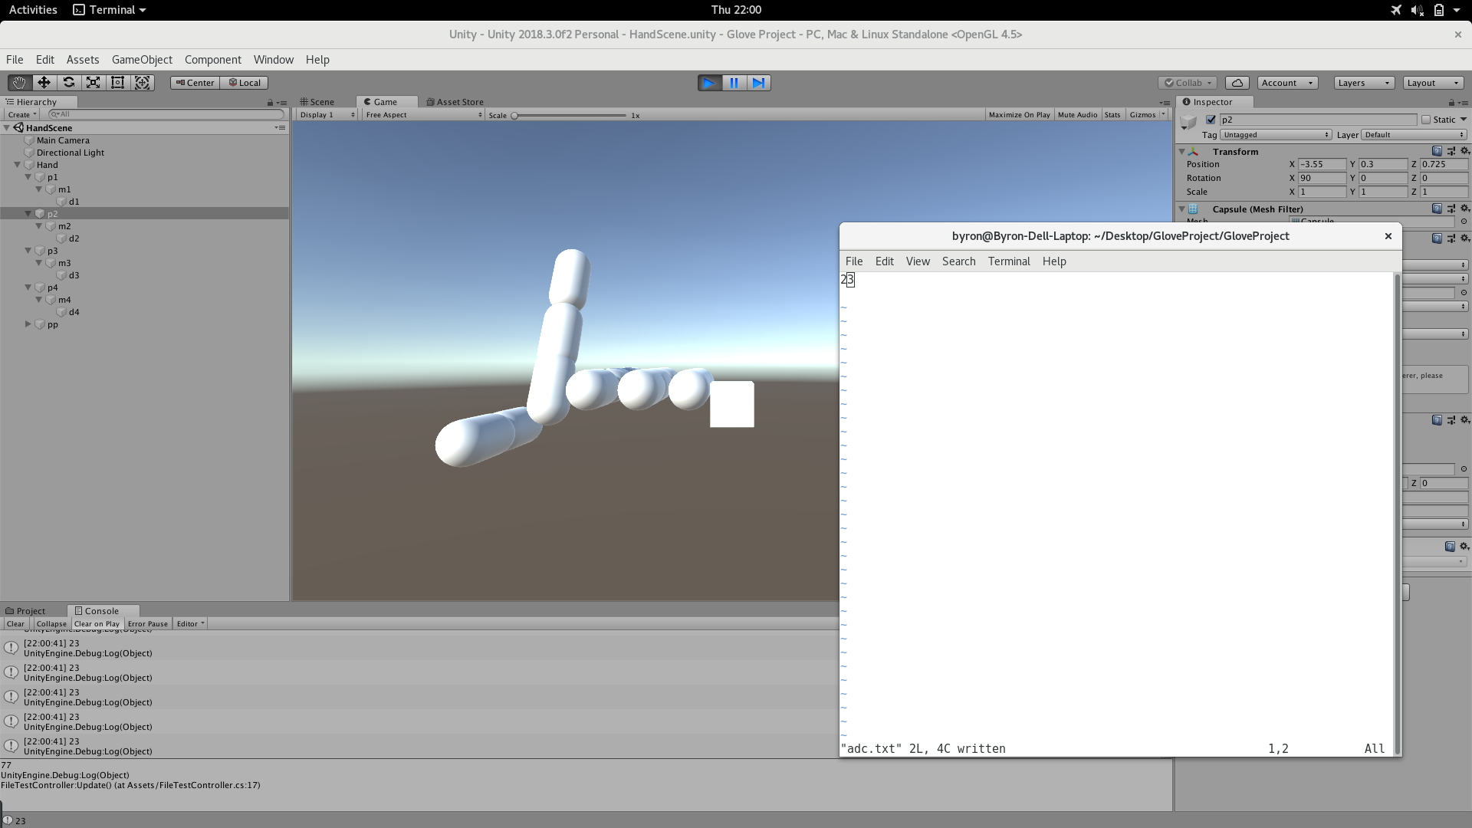The width and height of the screenshot is (1472, 828).
Task: Enable the Static checkbox
Action: (x=1426, y=120)
